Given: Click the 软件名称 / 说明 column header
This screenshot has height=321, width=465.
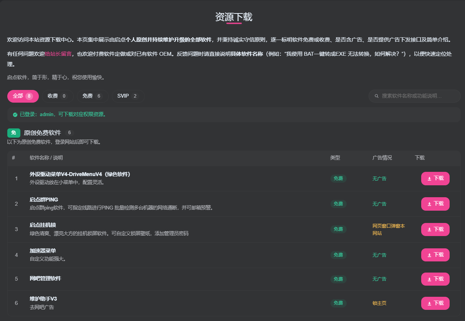Looking at the screenshot, I should [x=46, y=158].
